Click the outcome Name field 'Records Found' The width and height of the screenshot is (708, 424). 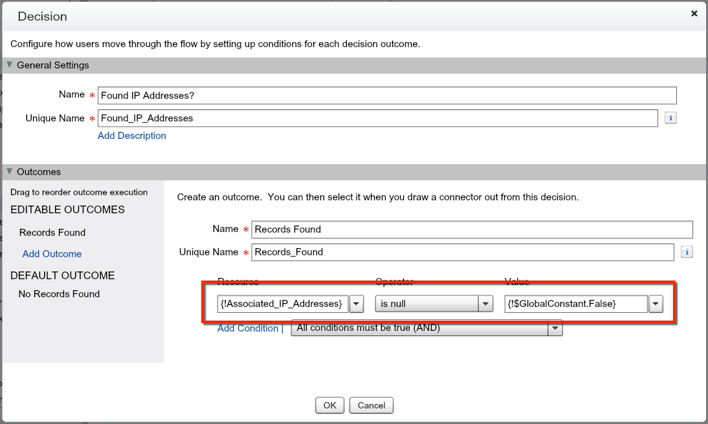[x=471, y=229]
